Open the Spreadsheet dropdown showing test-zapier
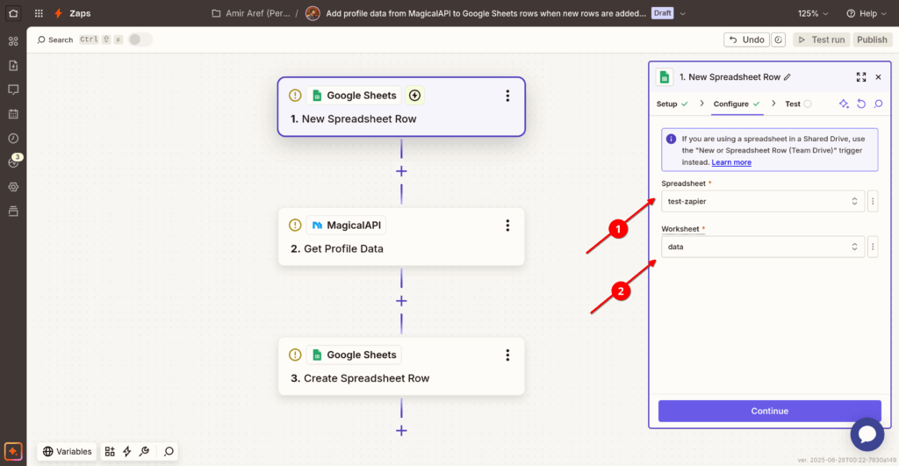 click(763, 201)
